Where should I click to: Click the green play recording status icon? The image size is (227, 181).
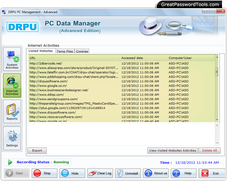tap(10, 162)
